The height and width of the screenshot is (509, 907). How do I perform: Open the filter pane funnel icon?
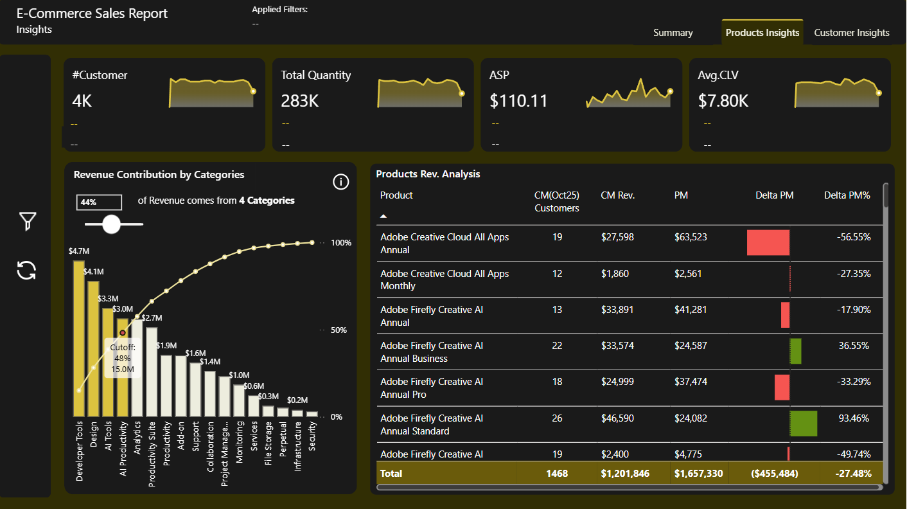pos(27,222)
